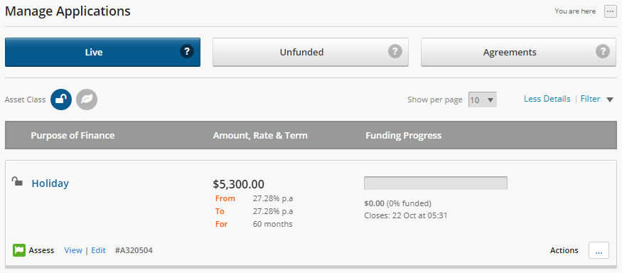The height and width of the screenshot is (273, 622).
Task: Switch to the Agreements tab
Action: [x=518, y=52]
